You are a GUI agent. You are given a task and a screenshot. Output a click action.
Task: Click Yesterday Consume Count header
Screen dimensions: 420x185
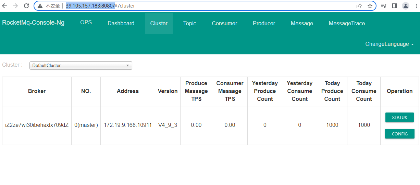coord(300,91)
